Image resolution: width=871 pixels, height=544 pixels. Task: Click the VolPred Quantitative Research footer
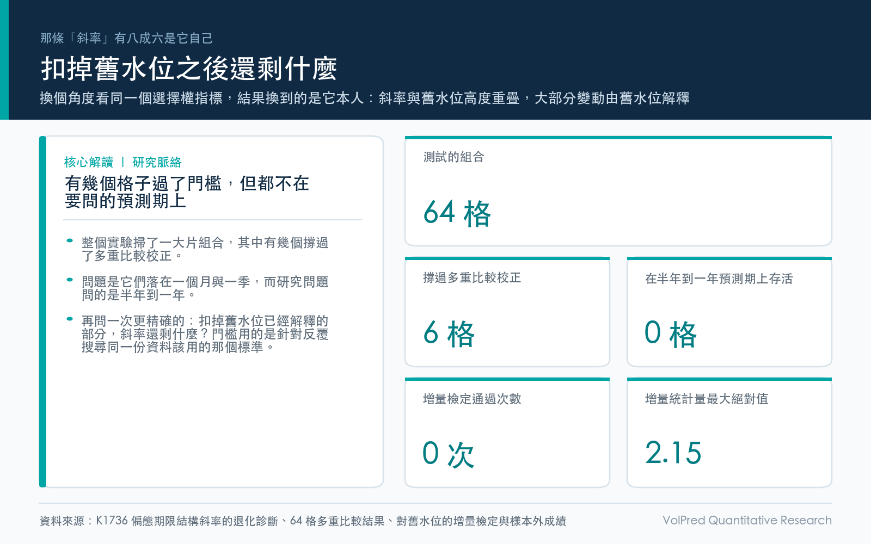tap(747, 520)
